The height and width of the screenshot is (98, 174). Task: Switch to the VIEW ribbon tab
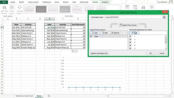point(74,2)
